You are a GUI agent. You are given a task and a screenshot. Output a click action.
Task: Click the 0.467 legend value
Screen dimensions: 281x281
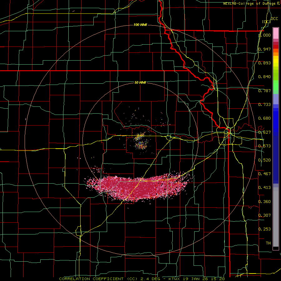coord(264,174)
